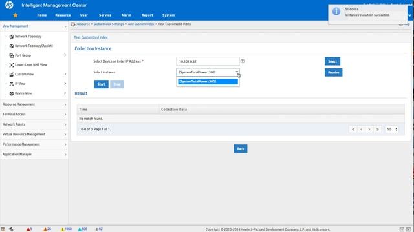Click the help question mark beside the IP field

pyautogui.click(x=243, y=61)
